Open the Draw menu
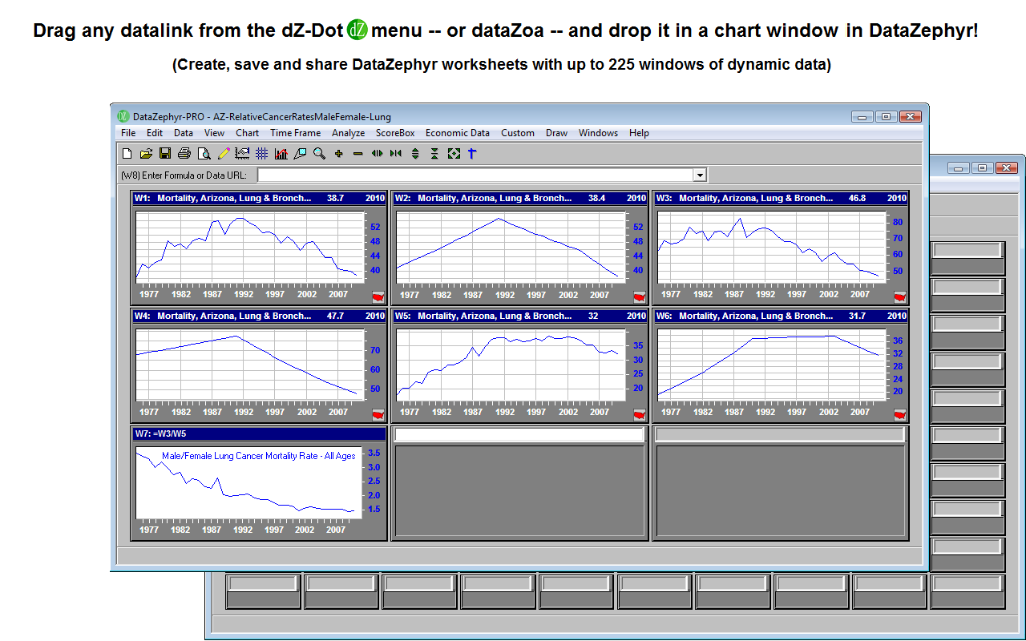This screenshot has height=641, width=1026. coord(556,133)
